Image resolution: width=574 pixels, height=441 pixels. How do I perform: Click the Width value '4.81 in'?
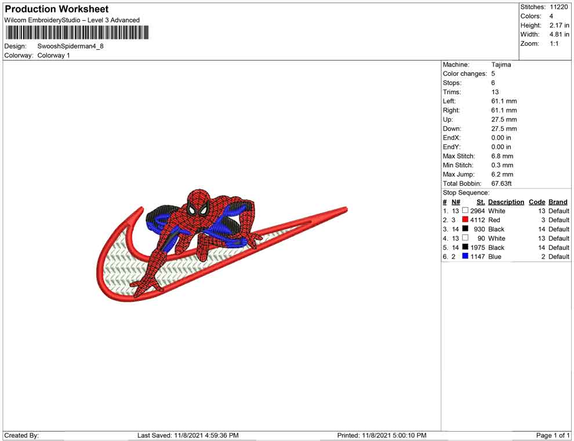[x=559, y=34]
